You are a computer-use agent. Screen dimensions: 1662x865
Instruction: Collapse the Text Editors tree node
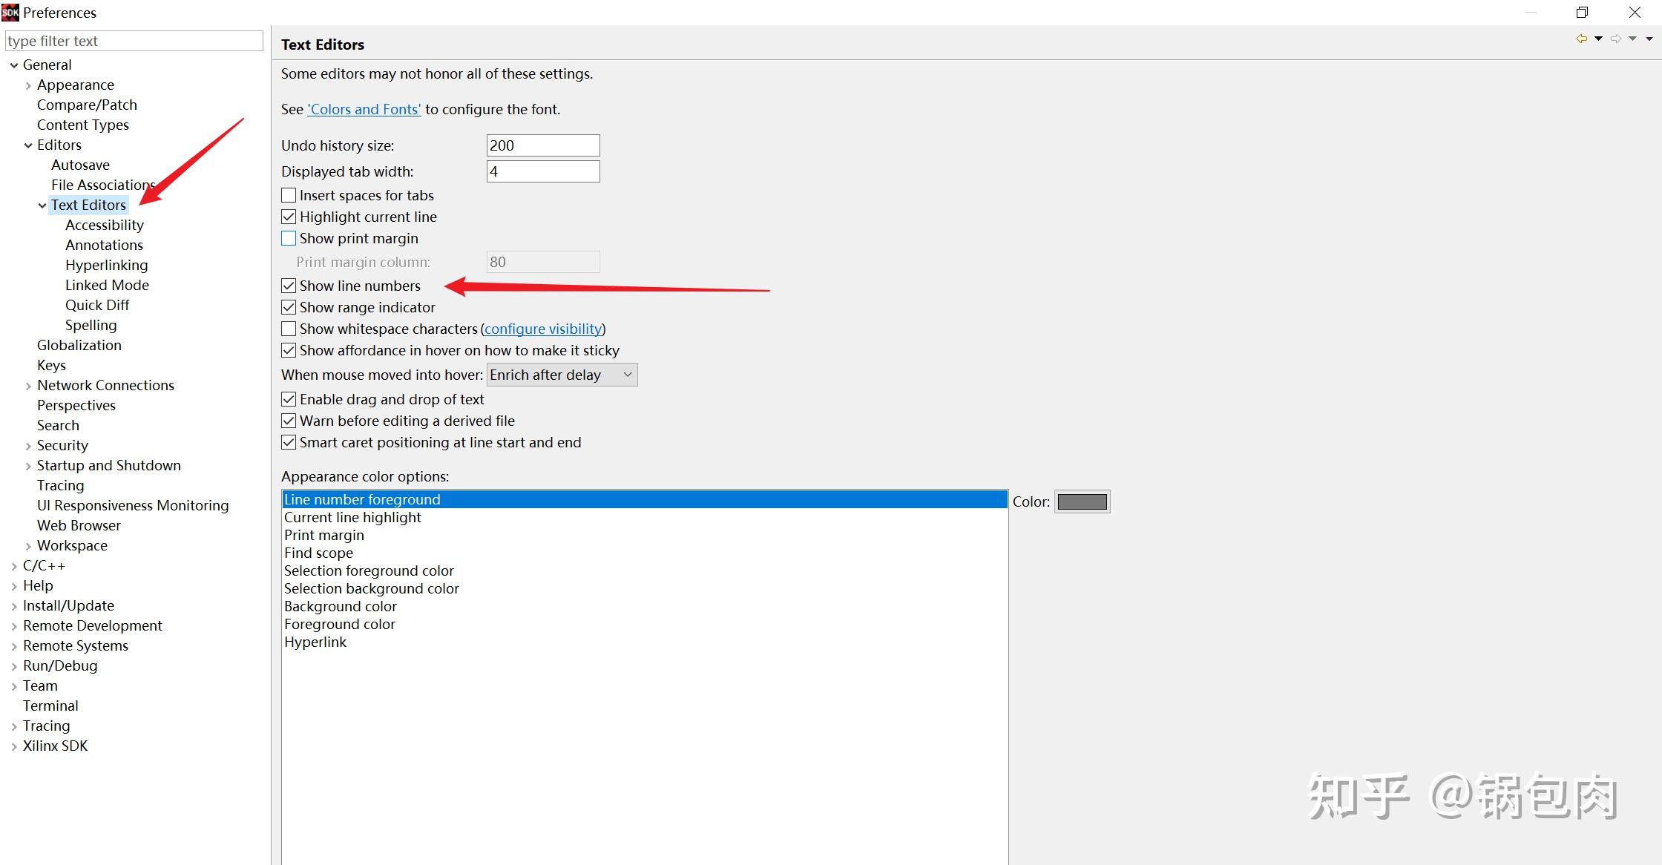pos(42,205)
